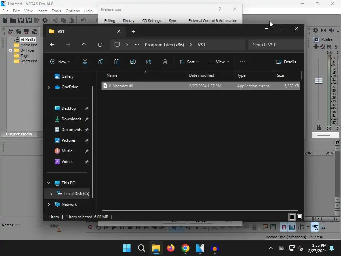The height and width of the screenshot is (256, 341).
Task: Open the VEGAS File menu
Action: 5,11
